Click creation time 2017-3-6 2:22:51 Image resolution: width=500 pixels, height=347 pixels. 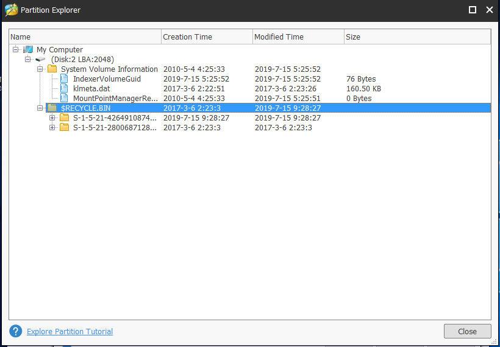pyautogui.click(x=194, y=88)
